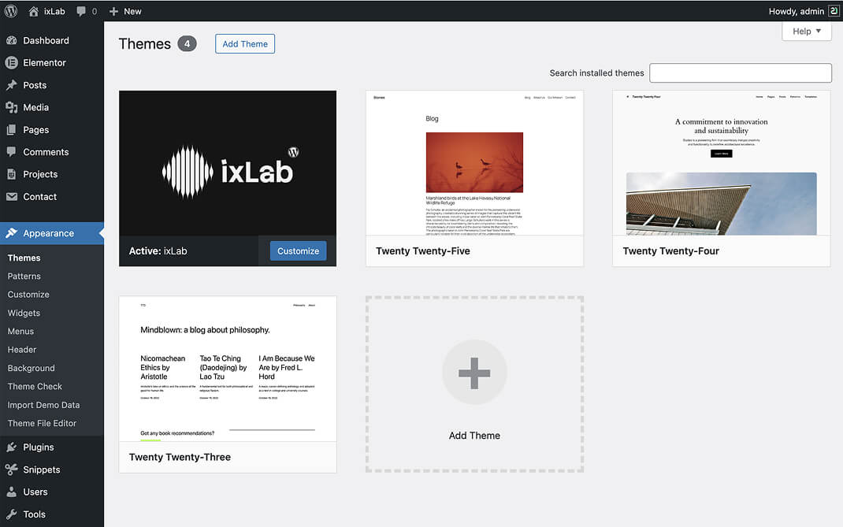Click the dashed Add Theme plus tile

[x=474, y=384]
